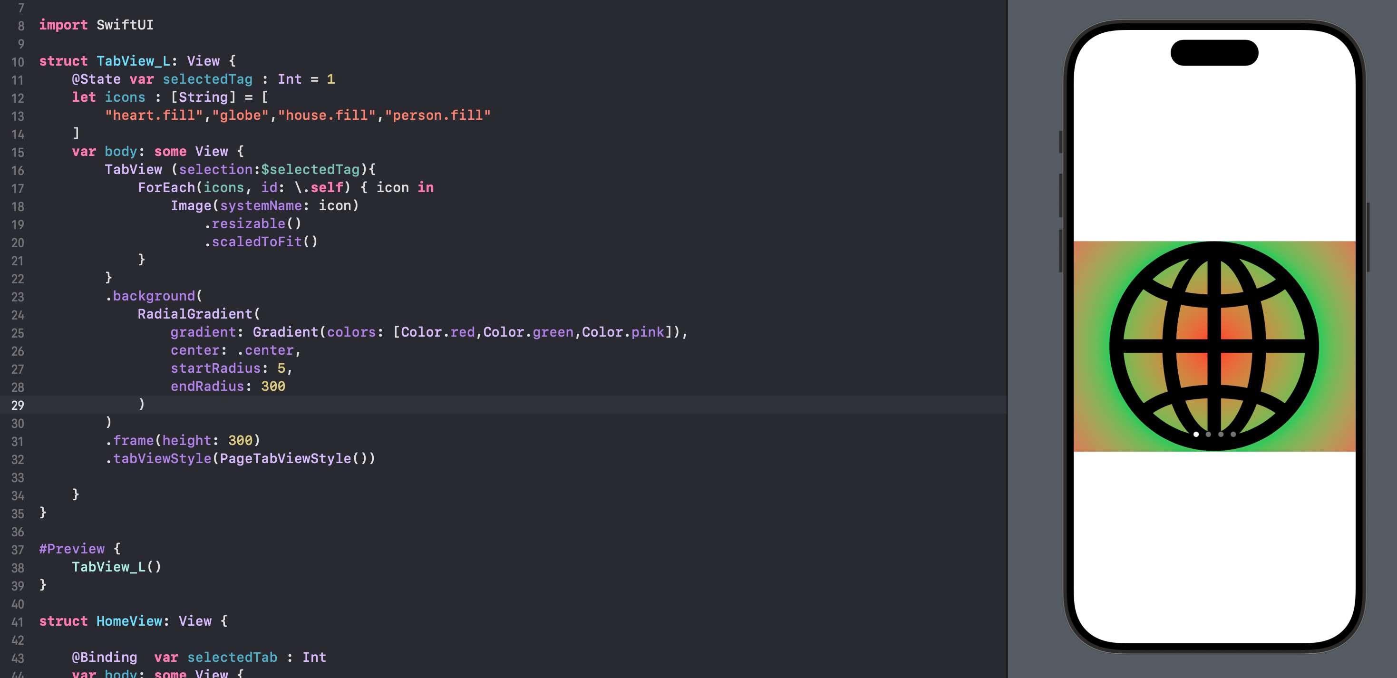The height and width of the screenshot is (678, 1397).
Task: Click the #Preview macro
Action: tap(72, 549)
